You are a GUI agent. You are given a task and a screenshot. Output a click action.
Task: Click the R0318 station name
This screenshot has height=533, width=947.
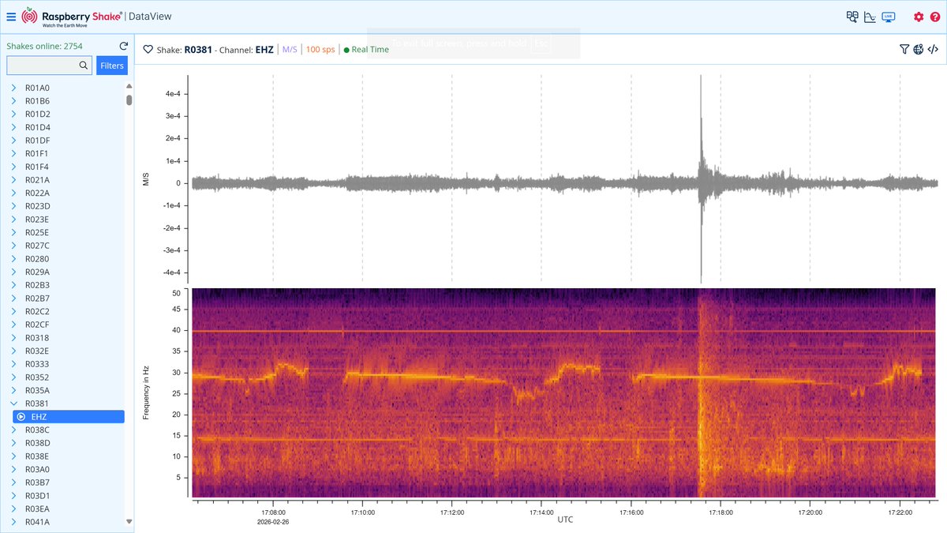tap(37, 338)
